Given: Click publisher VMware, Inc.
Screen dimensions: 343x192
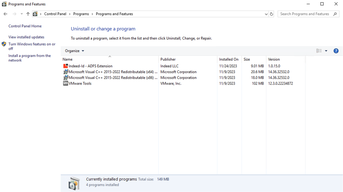Looking at the screenshot, I should click(171, 83).
